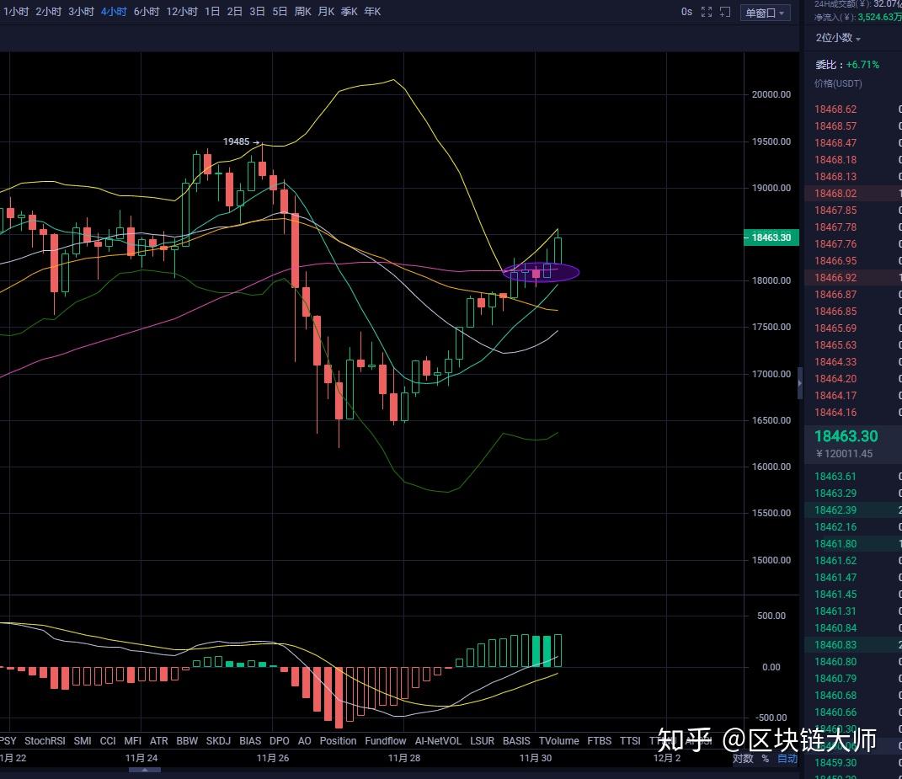This screenshot has height=779, width=902.
Task: Enter fullscreen chart mode icon
Action: point(707,12)
